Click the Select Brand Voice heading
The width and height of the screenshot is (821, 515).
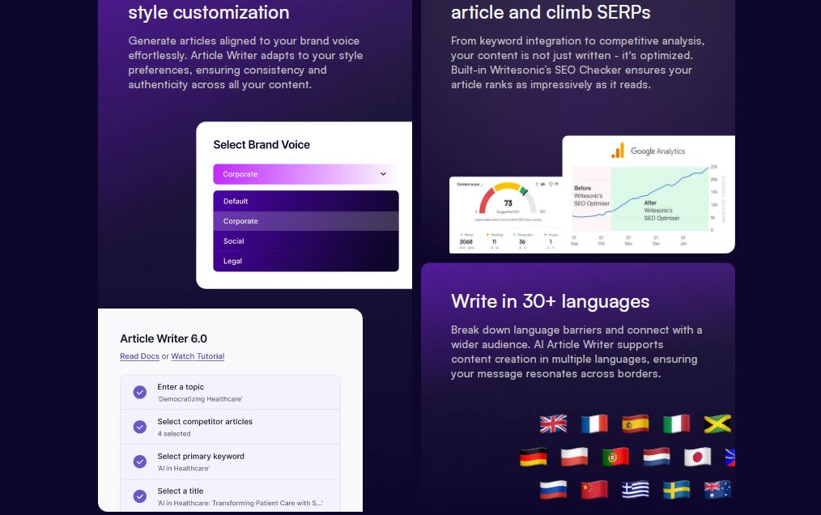tap(262, 145)
